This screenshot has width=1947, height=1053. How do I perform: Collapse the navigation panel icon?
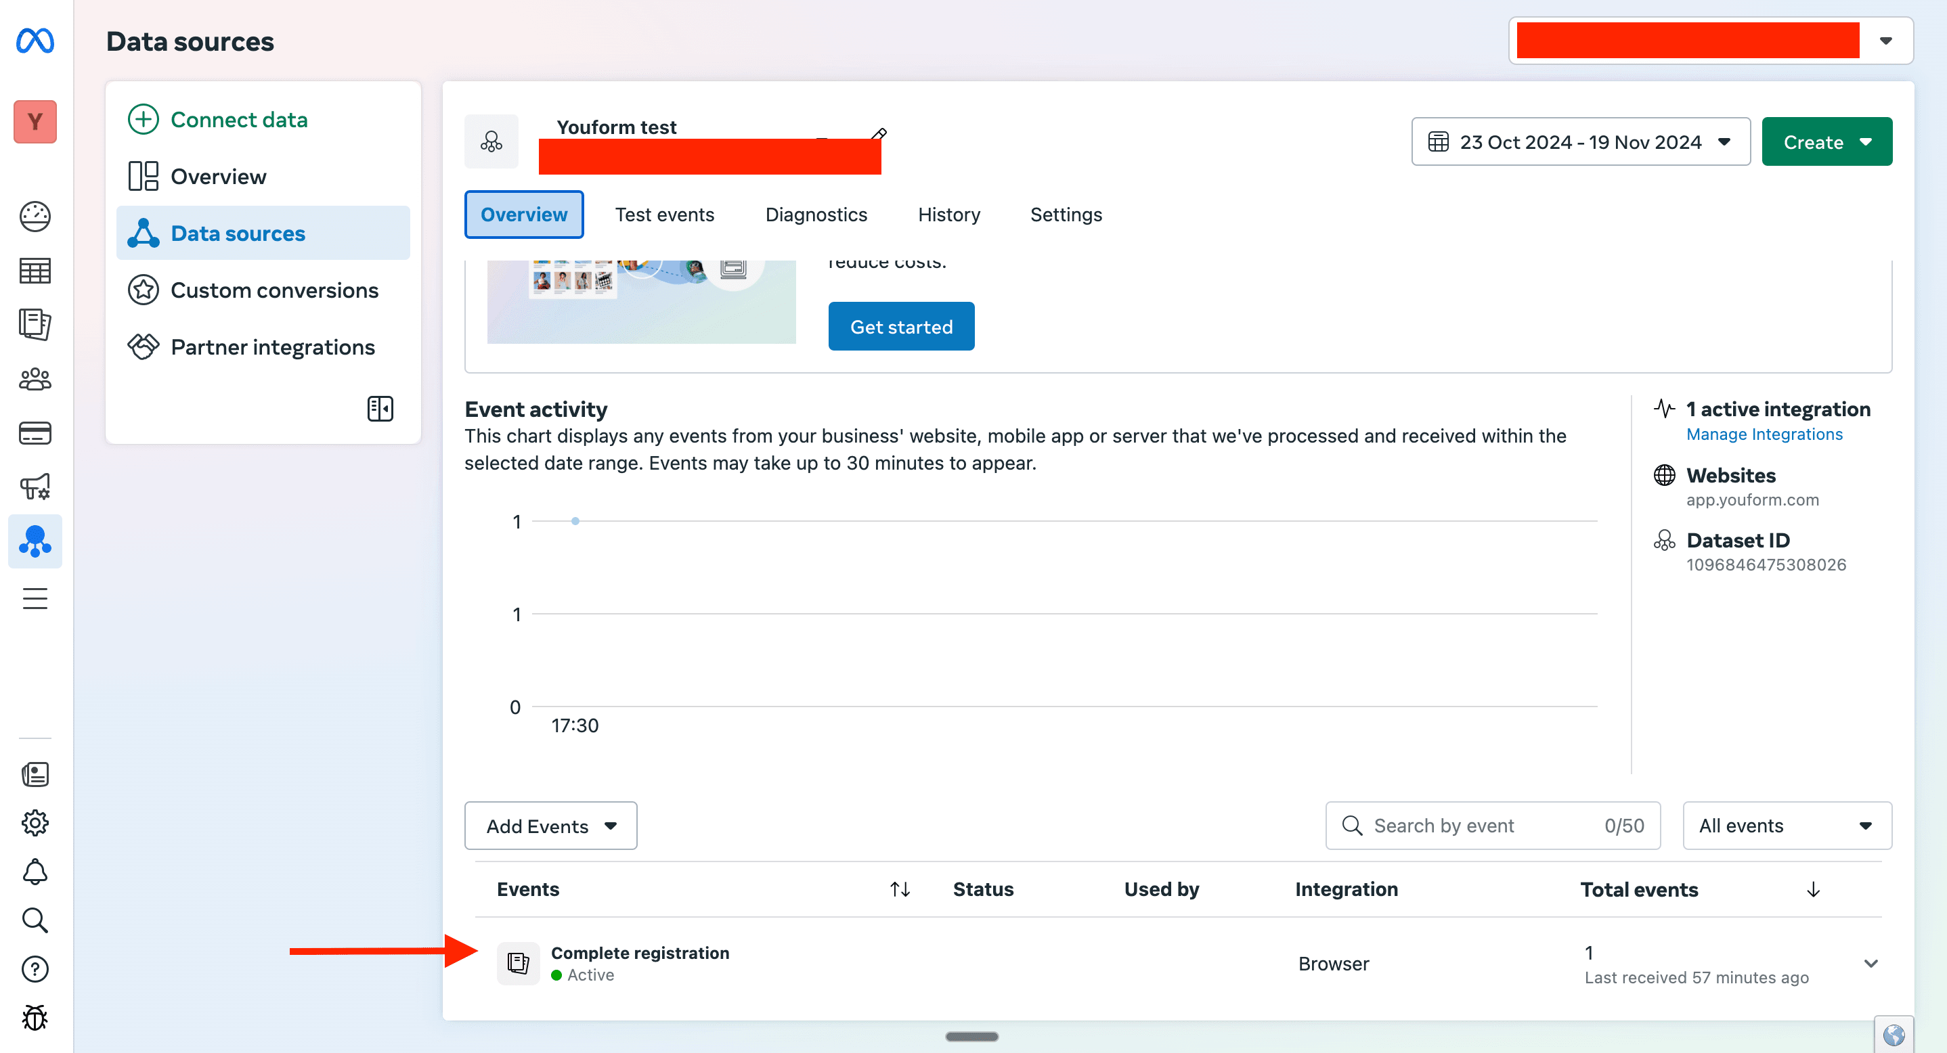380,409
